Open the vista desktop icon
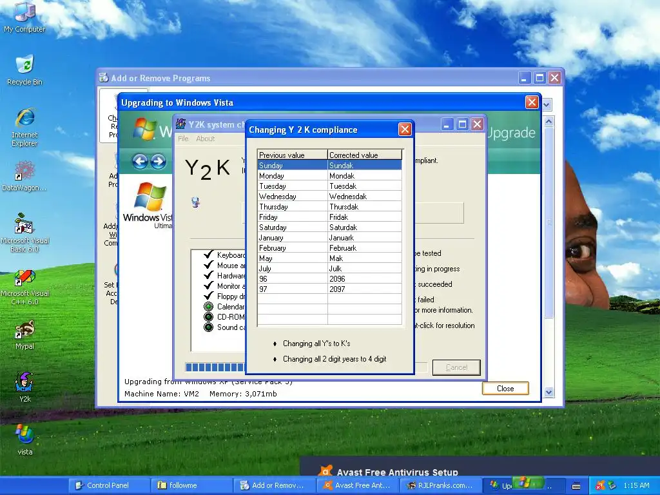This screenshot has height=495, width=660. (x=24, y=440)
